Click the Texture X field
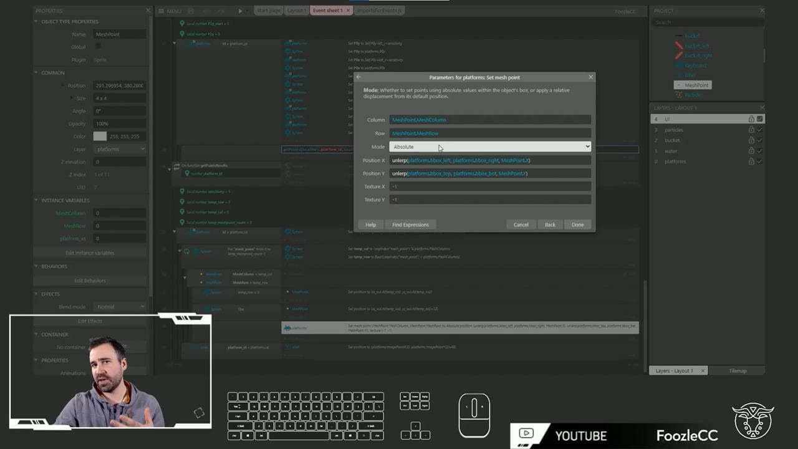The width and height of the screenshot is (798, 449). (x=490, y=186)
